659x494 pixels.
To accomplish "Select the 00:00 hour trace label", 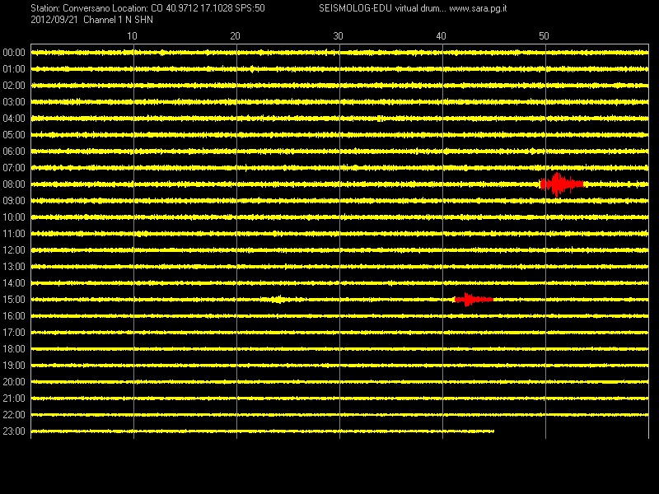I will tap(14, 53).
